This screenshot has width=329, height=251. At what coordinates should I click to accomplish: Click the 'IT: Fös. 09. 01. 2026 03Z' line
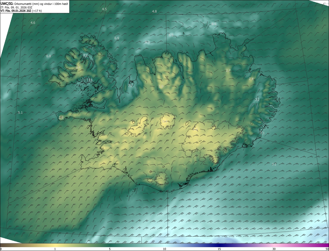pos(16,7)
